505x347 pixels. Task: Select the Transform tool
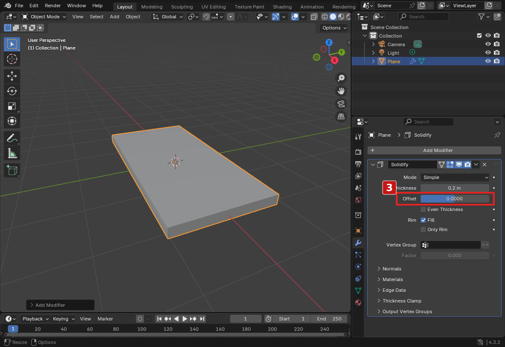(12, 121)
